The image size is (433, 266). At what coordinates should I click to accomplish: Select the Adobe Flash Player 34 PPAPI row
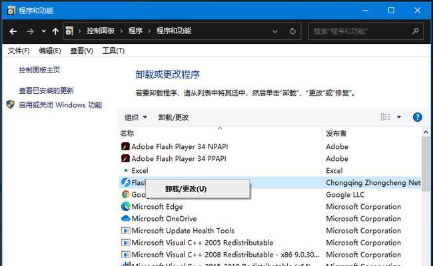(270, 158)
